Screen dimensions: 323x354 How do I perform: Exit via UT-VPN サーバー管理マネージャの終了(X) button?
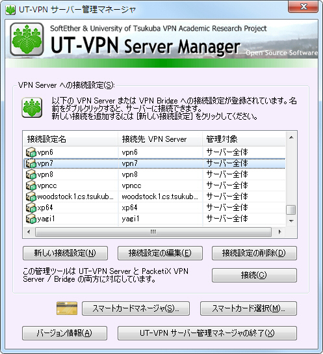(207, 333)
